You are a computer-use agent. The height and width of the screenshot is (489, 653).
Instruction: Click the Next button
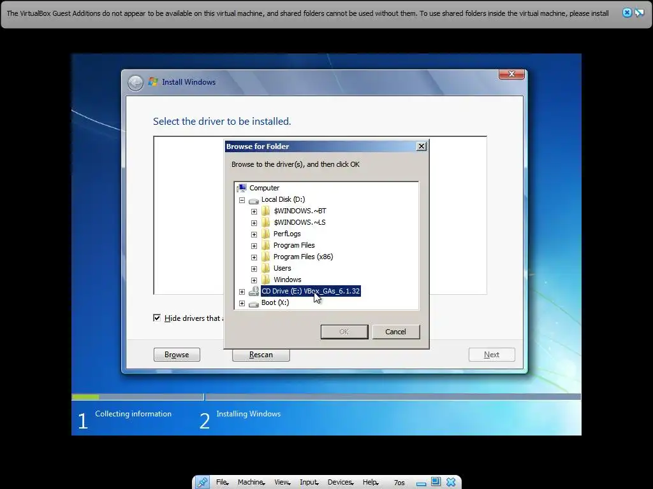click(492, 355)
